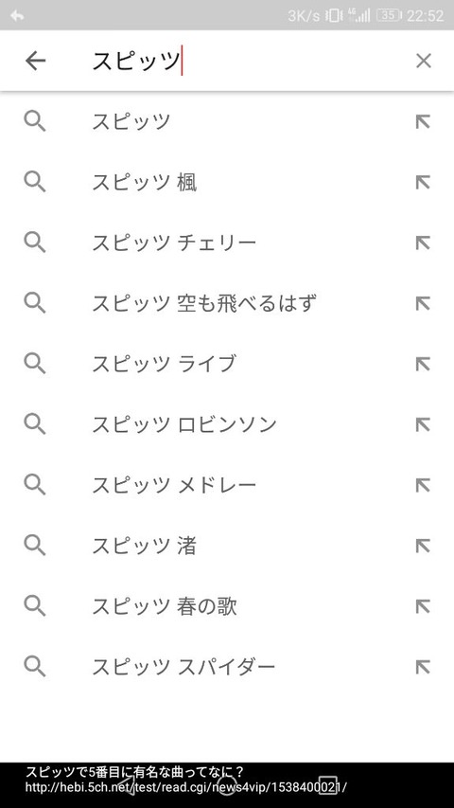Open the スピッツ メドレー suggestion
Viewport: 454px width, 808px height.
point(227,485)
